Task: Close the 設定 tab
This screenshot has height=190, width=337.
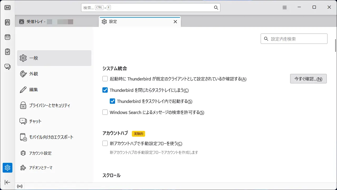Action: click(x=175, y=22)
